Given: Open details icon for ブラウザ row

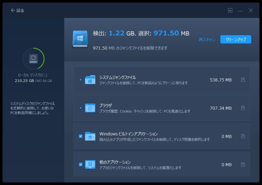Looking at the screenshot, I should pos(243,108).
